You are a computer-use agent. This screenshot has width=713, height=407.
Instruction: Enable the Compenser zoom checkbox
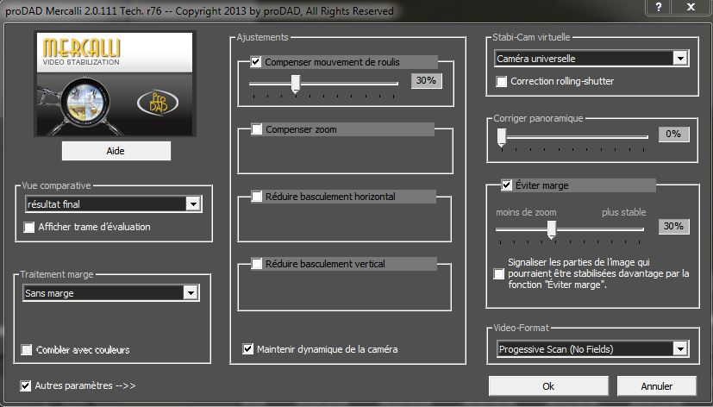(257, 129)
